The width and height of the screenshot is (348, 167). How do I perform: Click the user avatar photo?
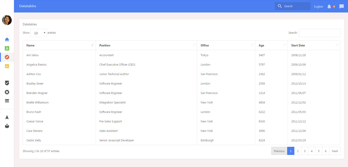(x=7, y=20)
